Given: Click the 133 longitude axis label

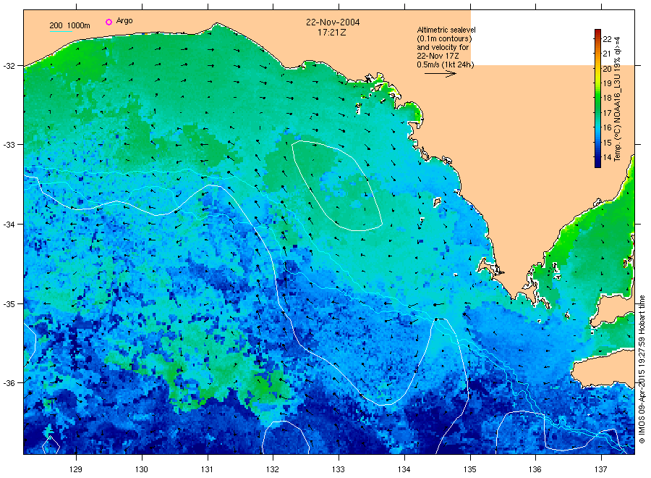Looking at the screenshot, I should tap(339, 469).
